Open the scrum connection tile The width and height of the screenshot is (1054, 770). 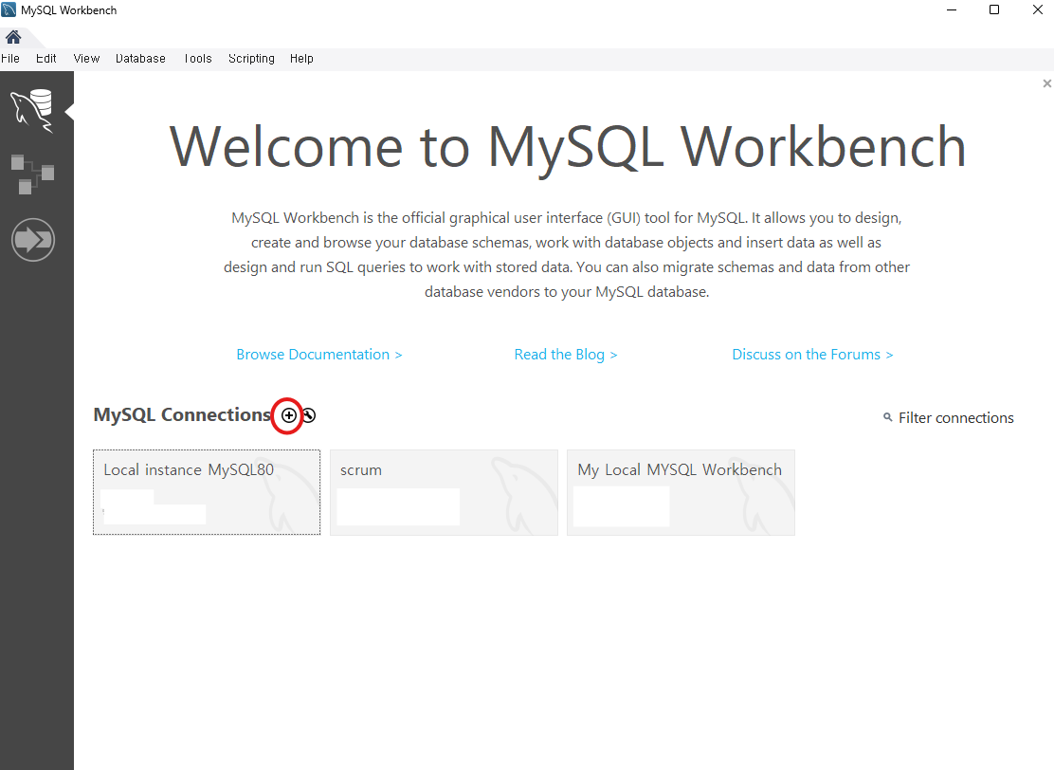(444, 492)
